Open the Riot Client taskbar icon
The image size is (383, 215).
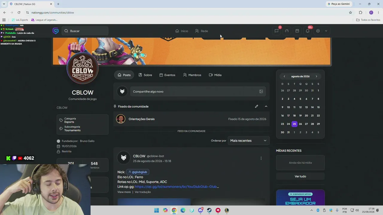(x=218, y=210)
